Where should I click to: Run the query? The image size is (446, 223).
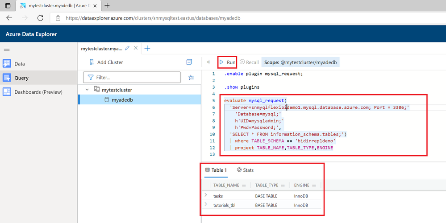coord(227,62)
